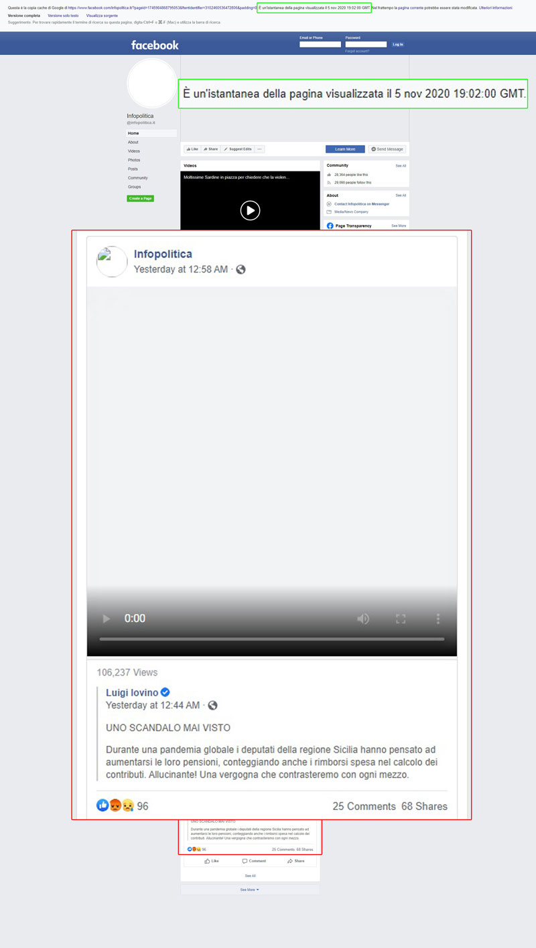Click the Page Transparency heading
Image resolution: width=536 pixels, height=948 pixels.
pos(353,226)
